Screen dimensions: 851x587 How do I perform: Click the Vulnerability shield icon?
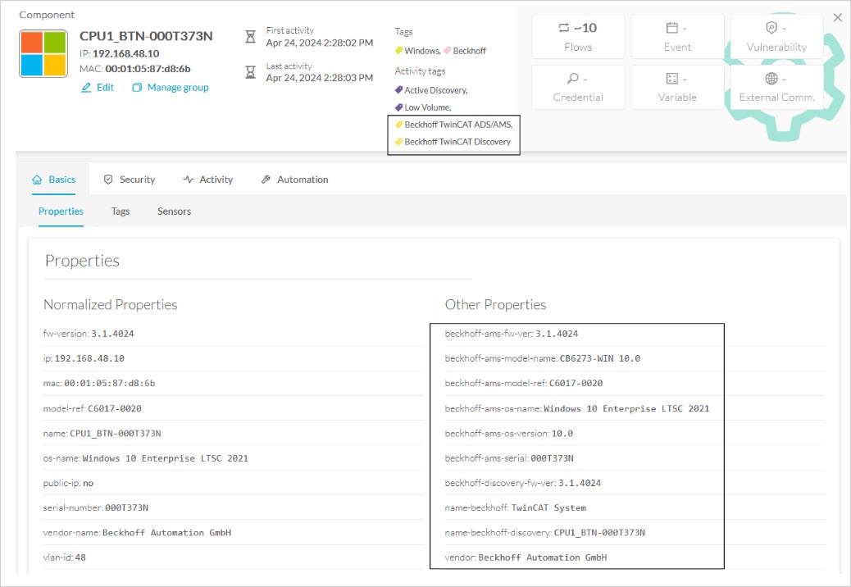(x=771, y=28)
